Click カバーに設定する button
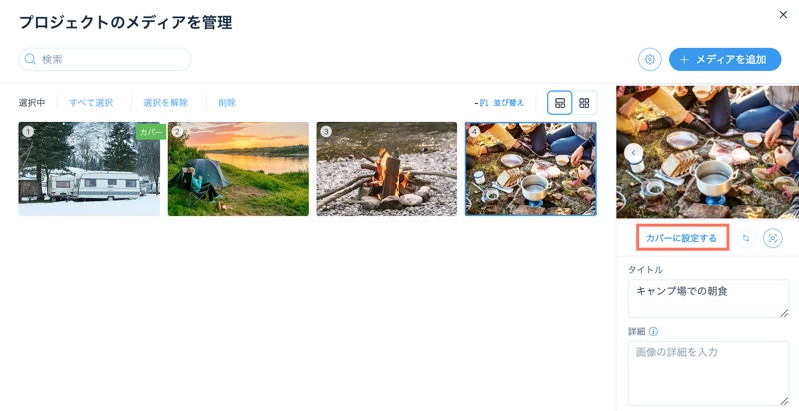This screenshot has height=411, width=799. coord(682,238)
